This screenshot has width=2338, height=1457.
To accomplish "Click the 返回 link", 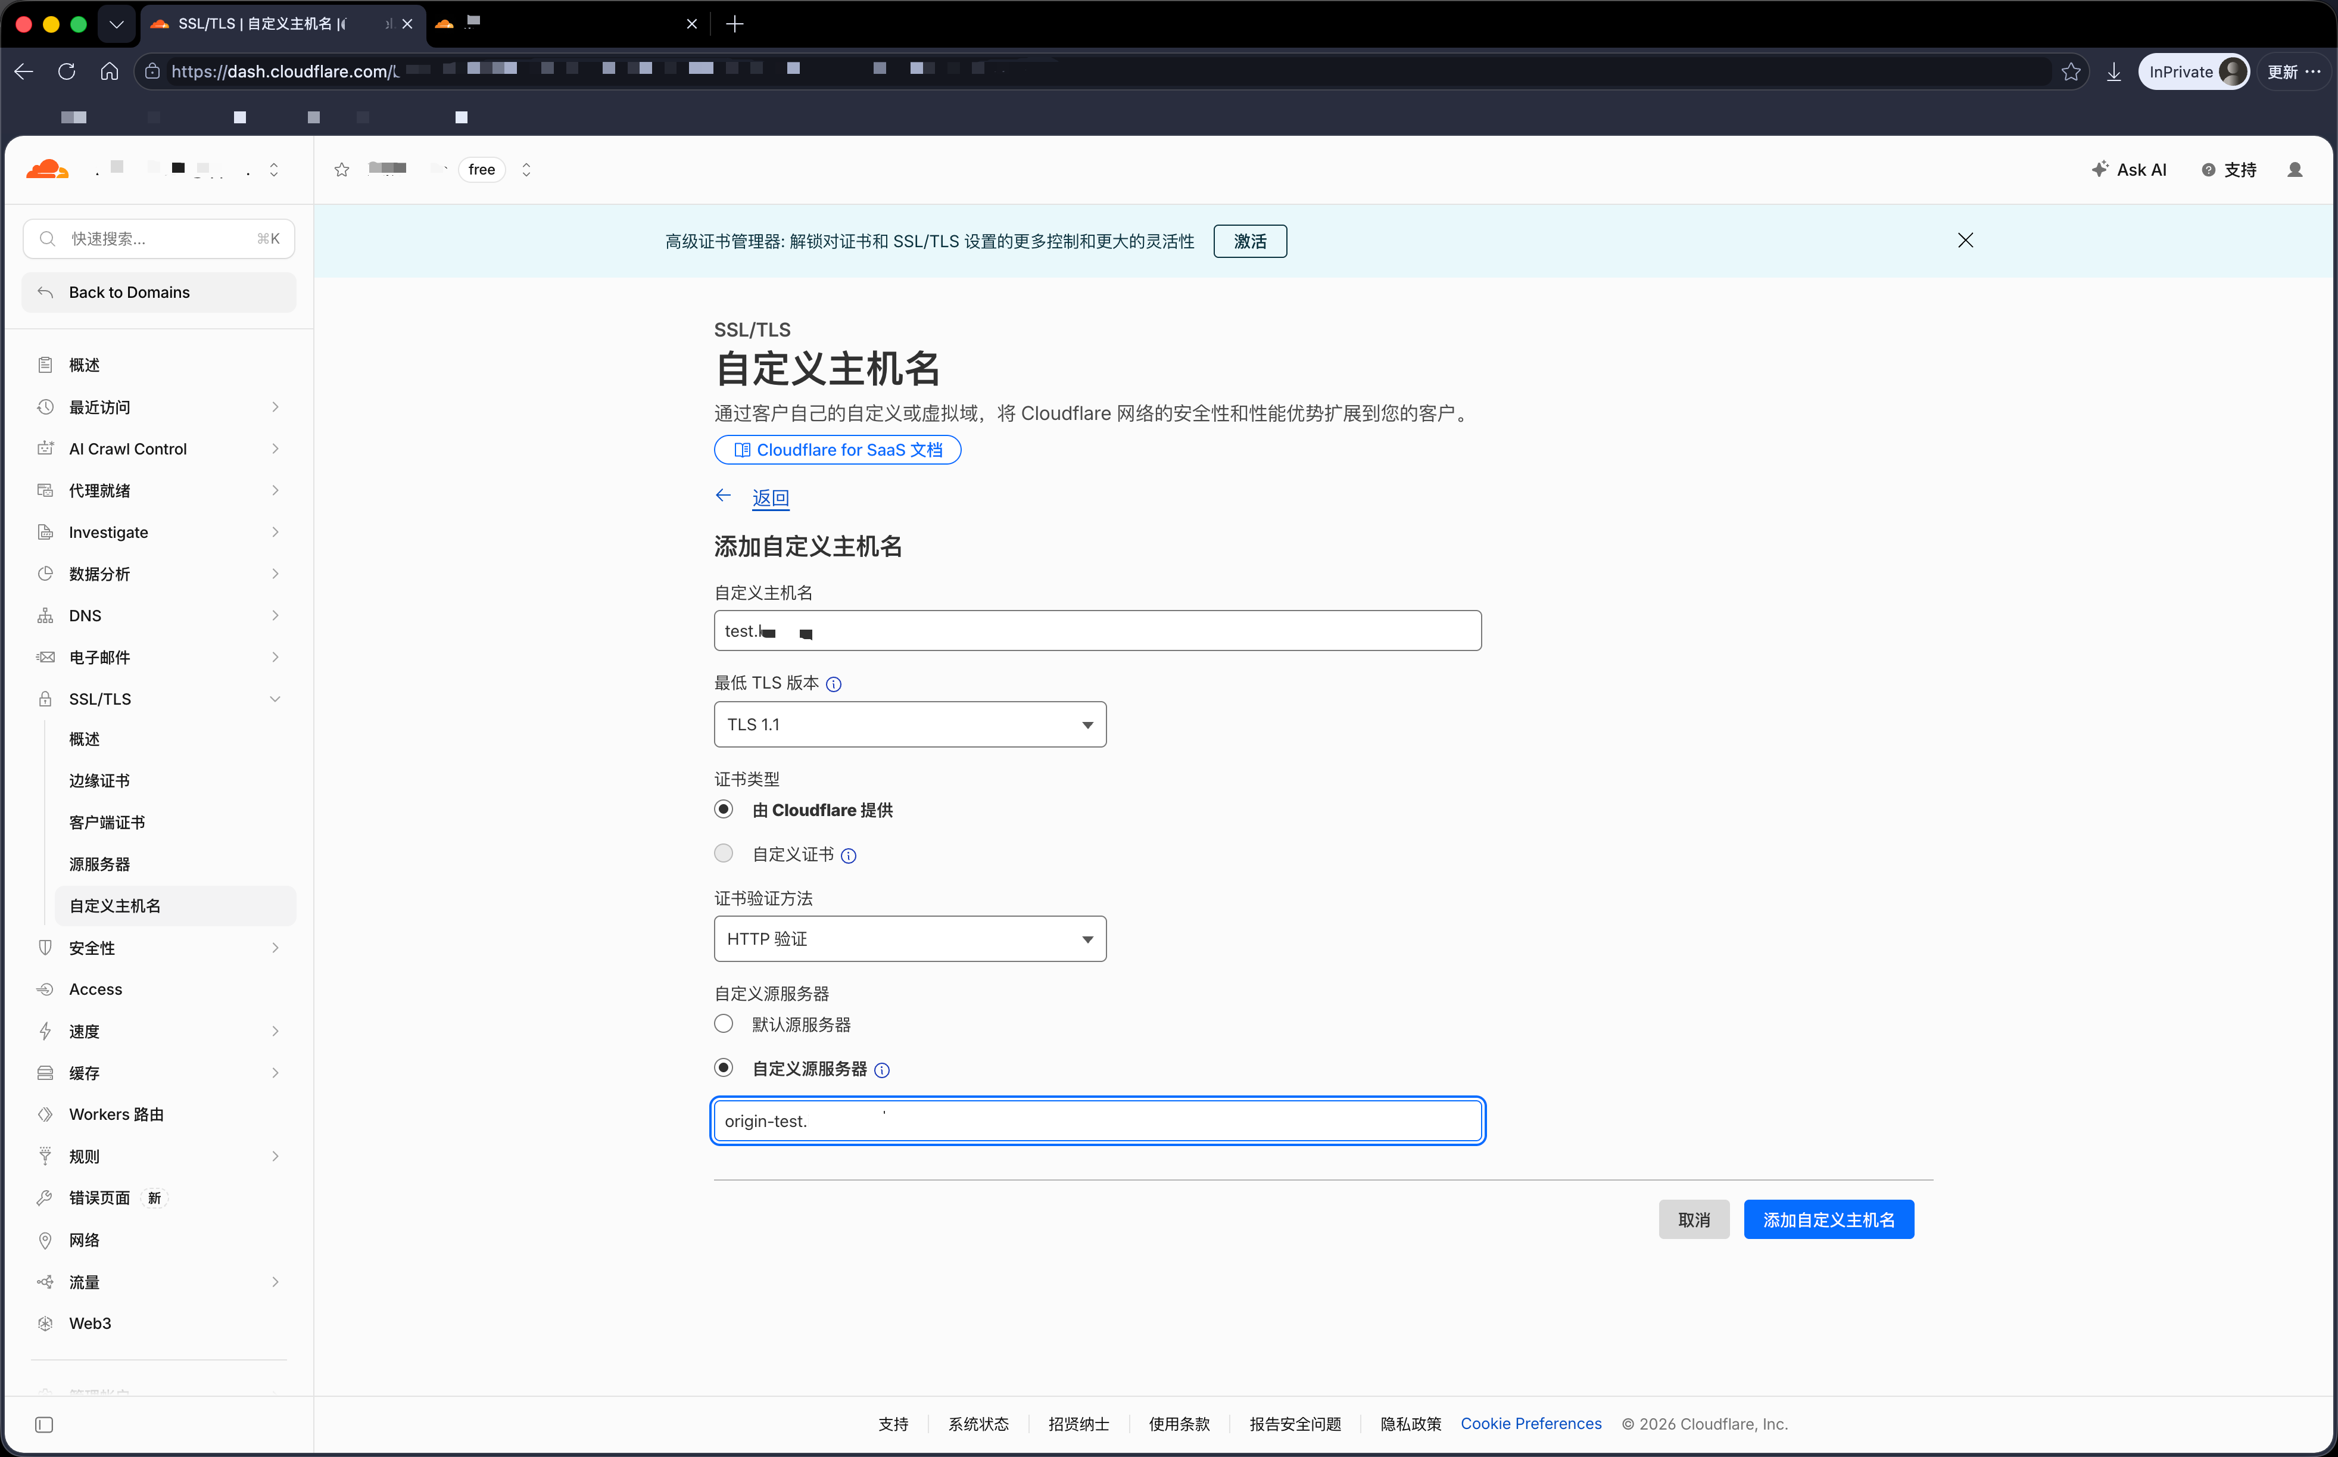I will click(771, 497).
